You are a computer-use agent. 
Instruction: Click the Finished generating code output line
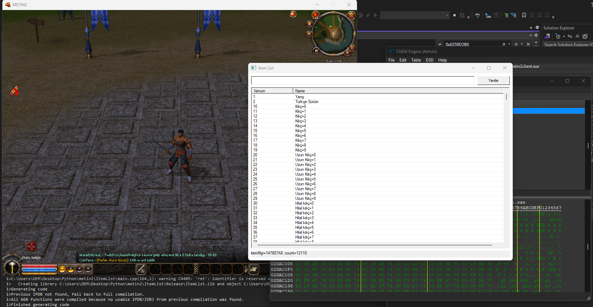pyautogui.click(x=38, y=305)
